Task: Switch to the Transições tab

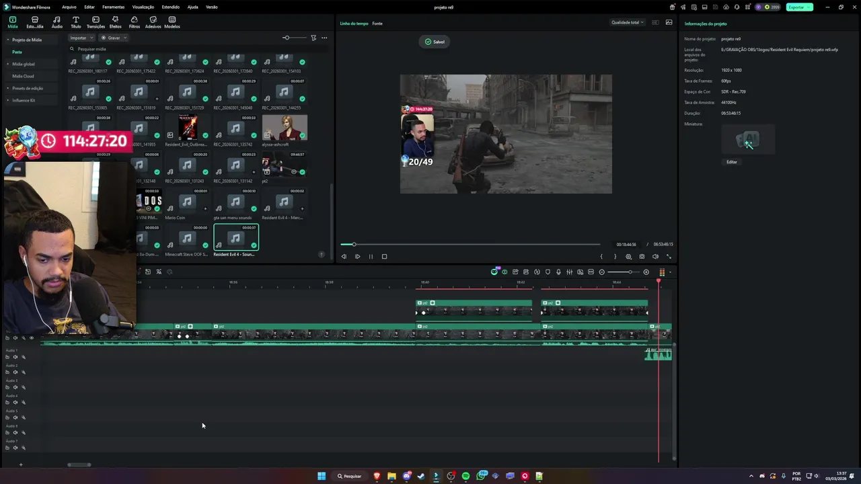Action: point(96,23)
